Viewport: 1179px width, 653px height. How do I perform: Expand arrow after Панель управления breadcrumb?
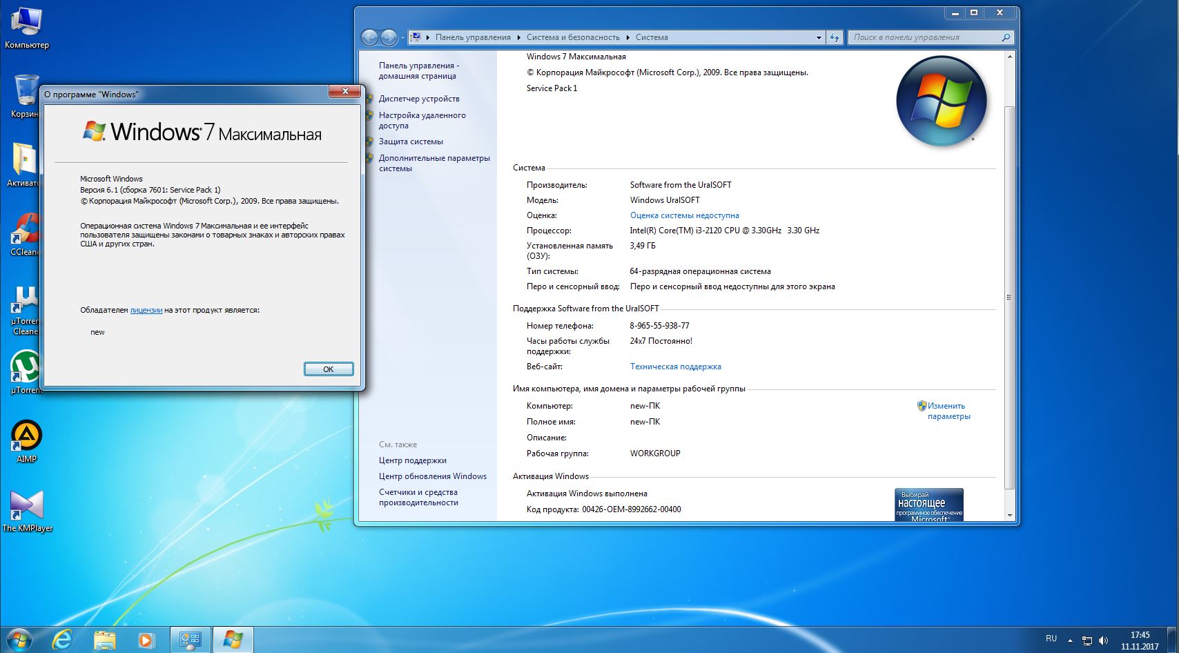click(x=518, y=37)
